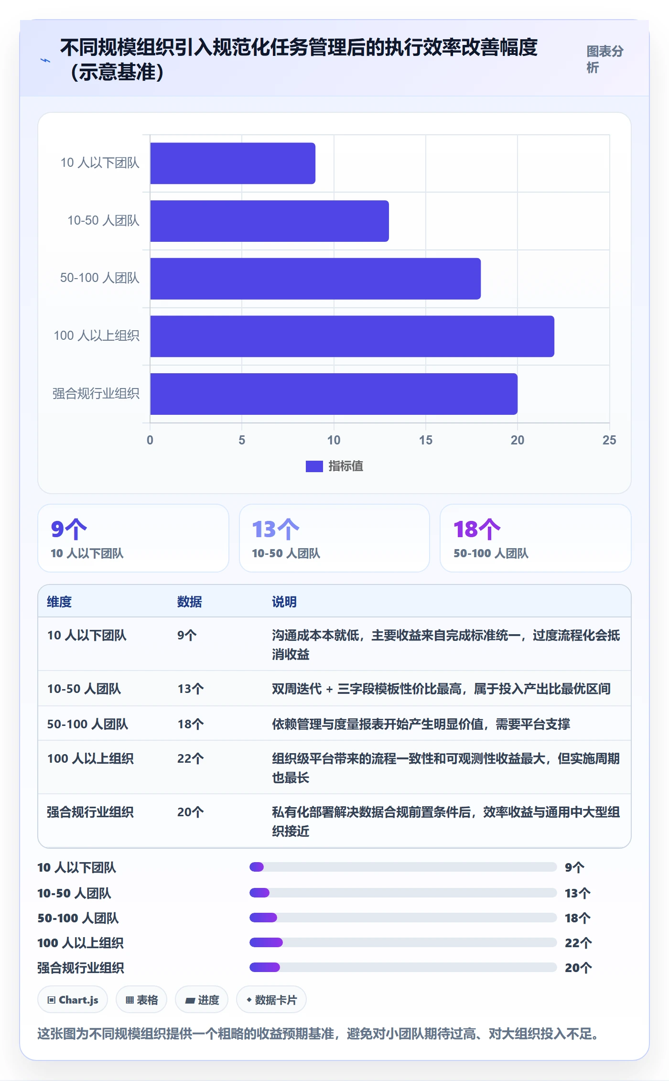The width and height of the screenshot is (669, 1081).
Task: Select the Chart.js tag
Action: point(73,999)
